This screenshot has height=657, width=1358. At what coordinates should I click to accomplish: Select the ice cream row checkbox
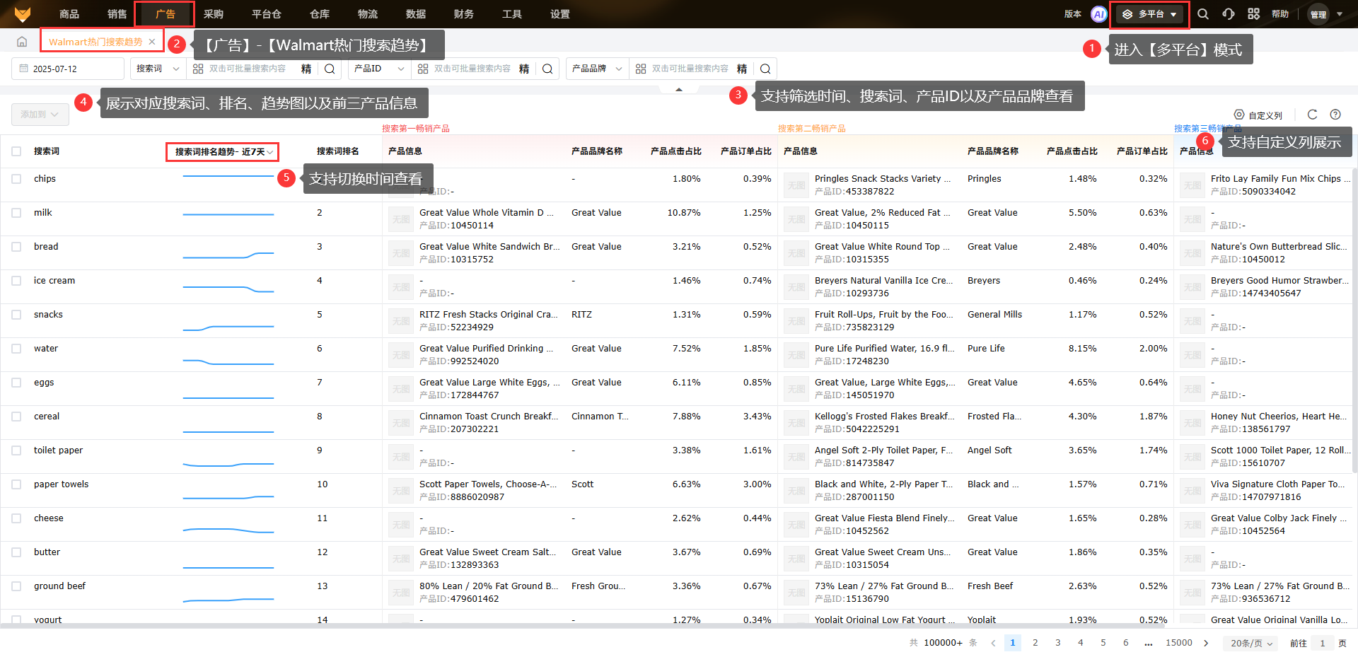click(16, 281)
